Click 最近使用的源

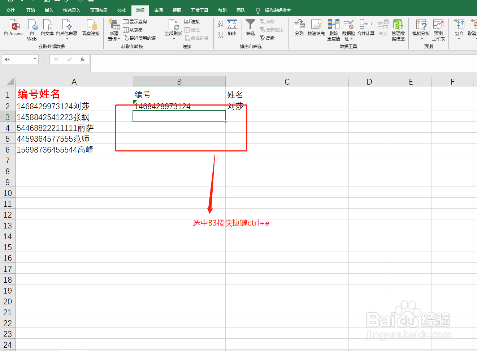click(x=139, y=38)
